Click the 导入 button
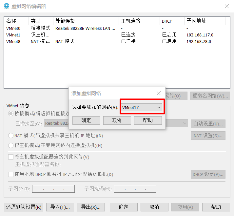 [x=60, y=207]
